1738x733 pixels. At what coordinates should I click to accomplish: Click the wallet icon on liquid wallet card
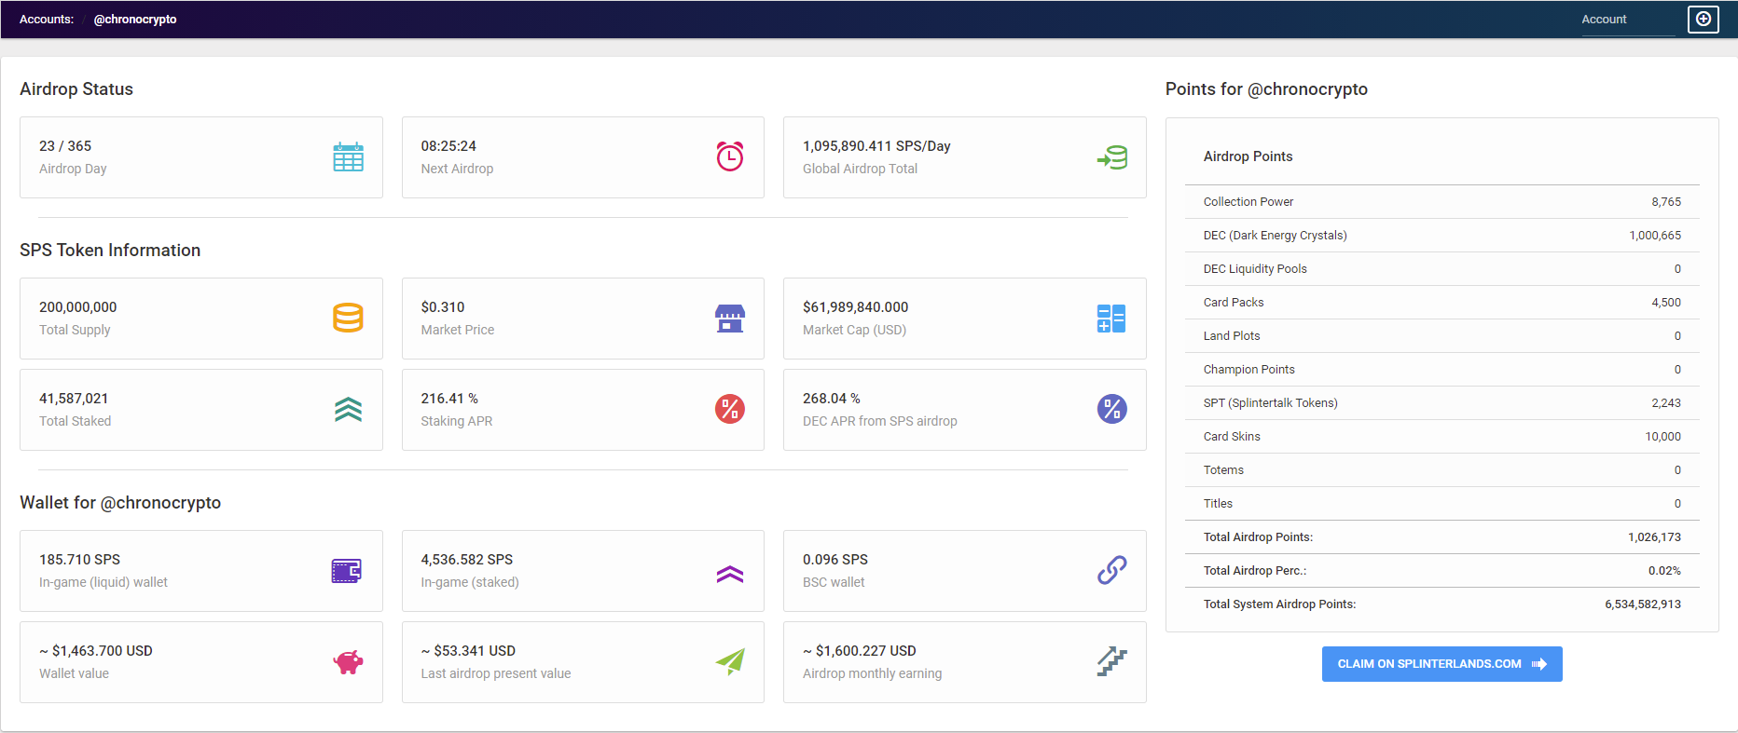click(347, 571)
